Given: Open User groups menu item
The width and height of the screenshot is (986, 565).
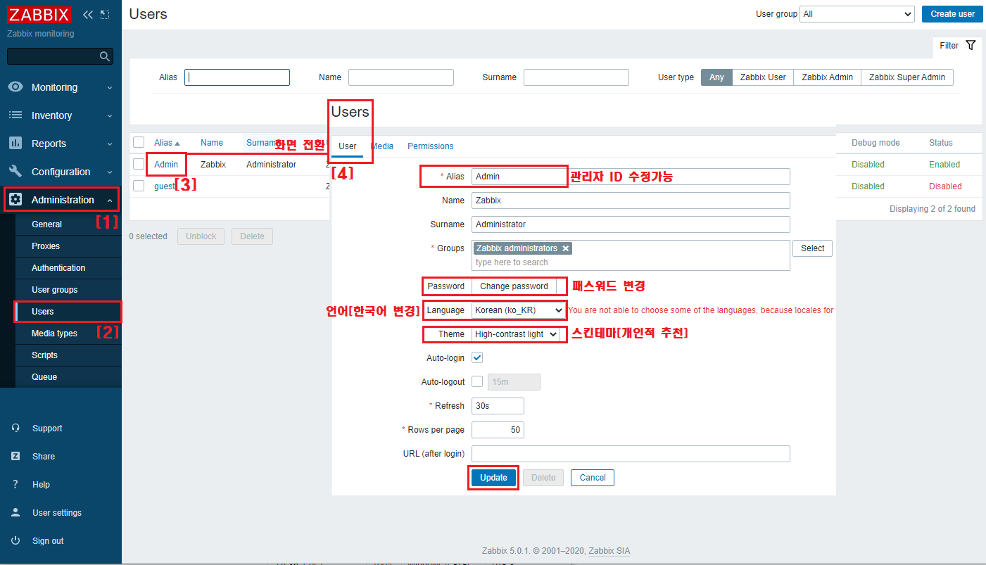Looking at the screenshot, I should click(x=55, y=290).
